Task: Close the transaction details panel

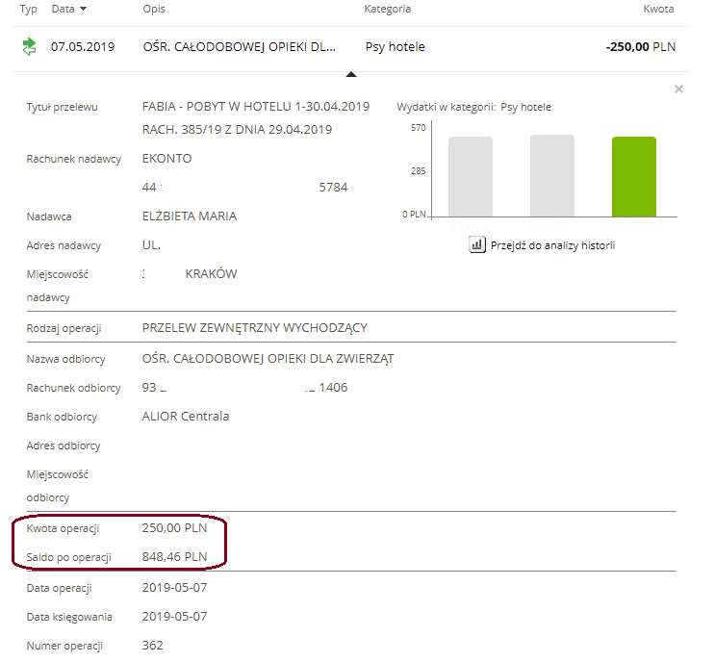Action: (x=678, y=89)
